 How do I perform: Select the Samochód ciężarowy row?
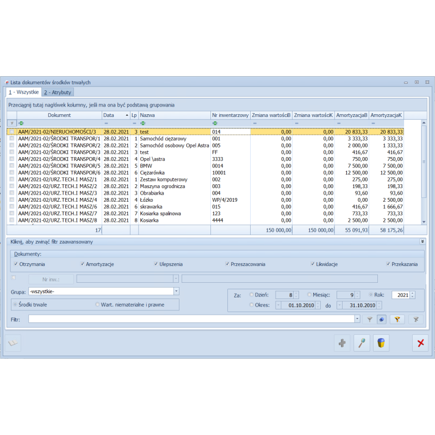163,139
